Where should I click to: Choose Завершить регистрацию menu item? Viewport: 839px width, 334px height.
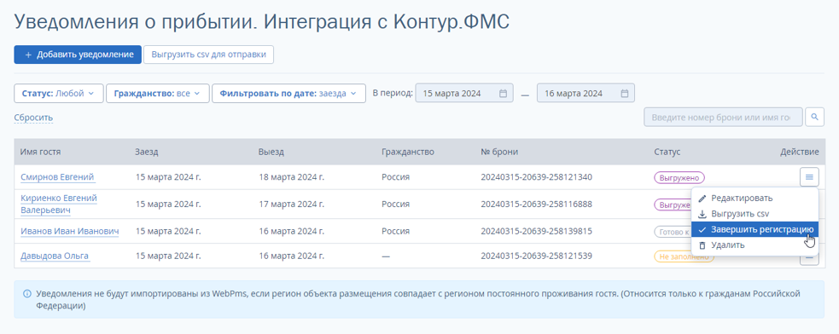(x=755, y=229)
